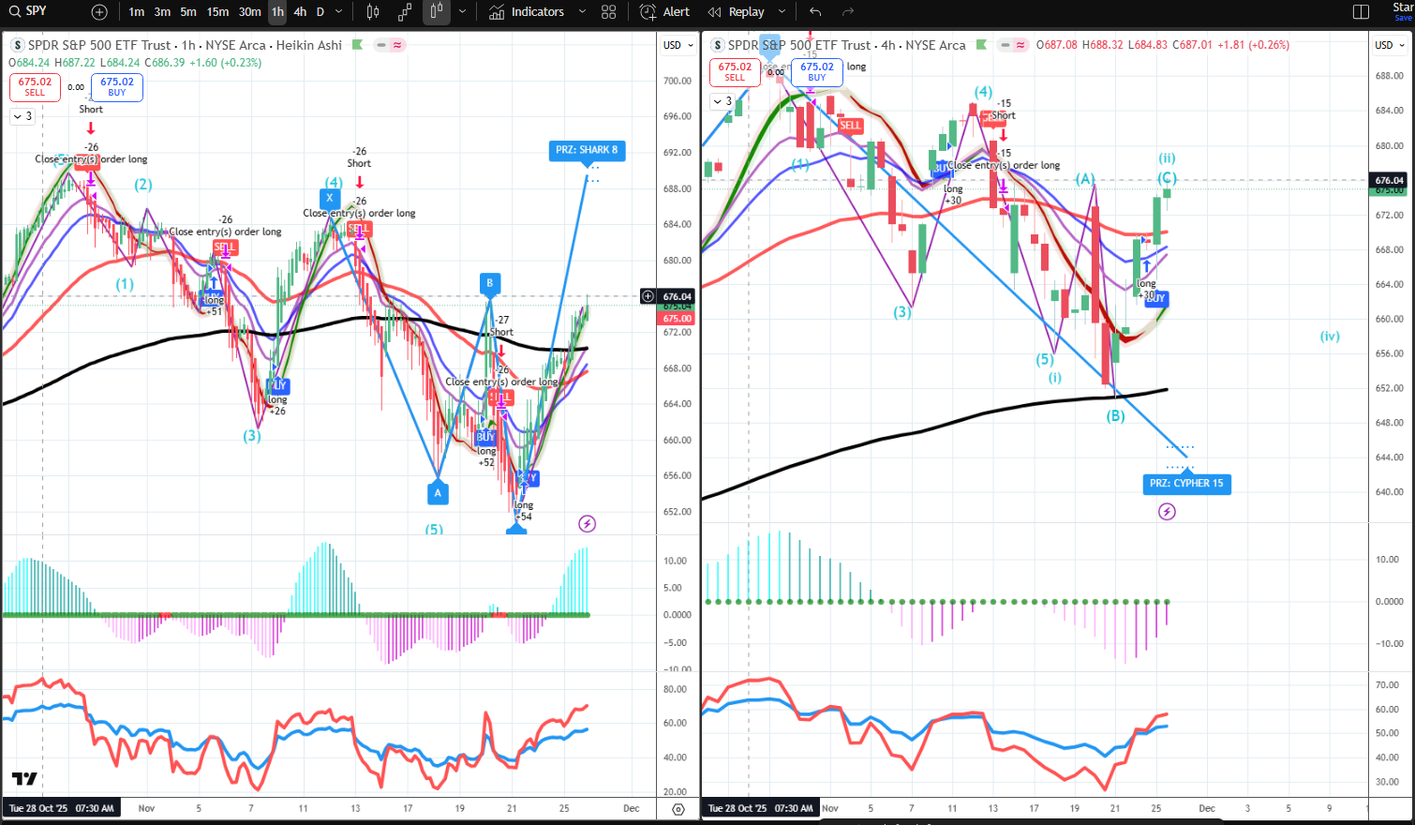The height and width of the screenshot is (825, 1415).
Task: Click the 675.02 BUY button on 1h chart
Action: (117, 87)
